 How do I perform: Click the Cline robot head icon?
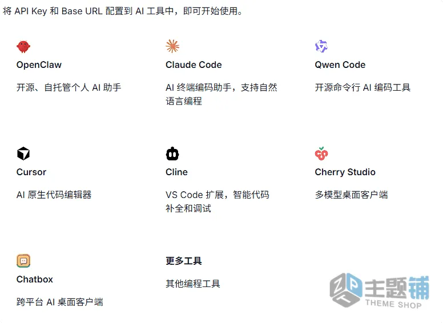[x=172, y=154]
